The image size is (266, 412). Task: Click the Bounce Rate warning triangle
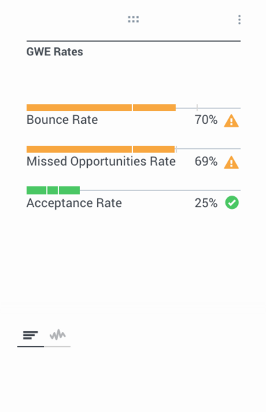(x=231, y=121)
